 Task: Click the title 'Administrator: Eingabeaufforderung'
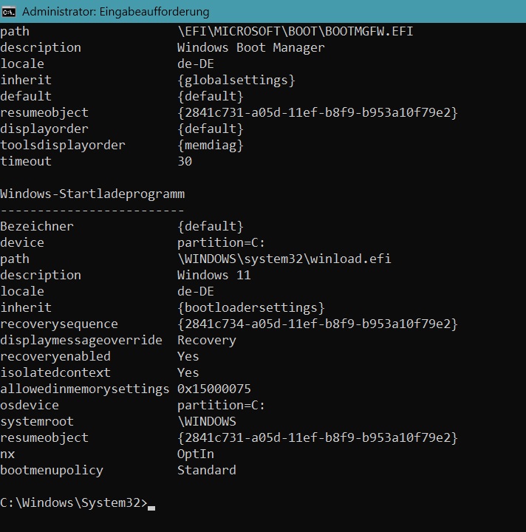(x=116, y=12)
